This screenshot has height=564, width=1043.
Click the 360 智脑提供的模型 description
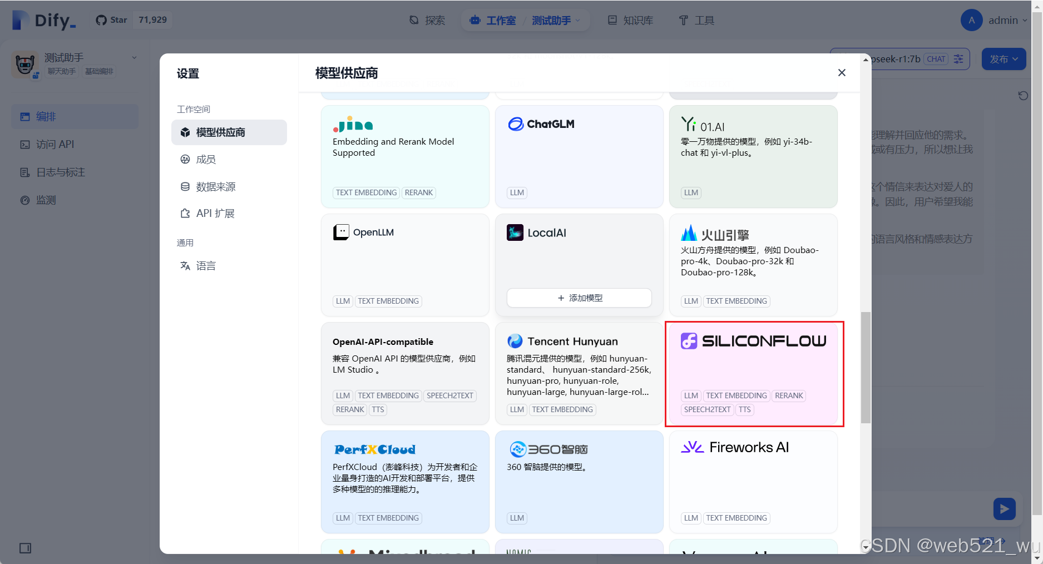(x=547, y=467)
